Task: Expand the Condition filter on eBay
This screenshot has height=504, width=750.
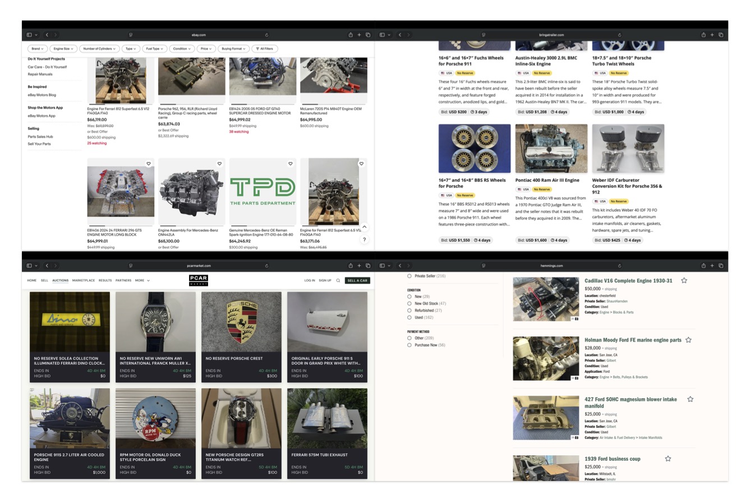Action: (182, 49)
